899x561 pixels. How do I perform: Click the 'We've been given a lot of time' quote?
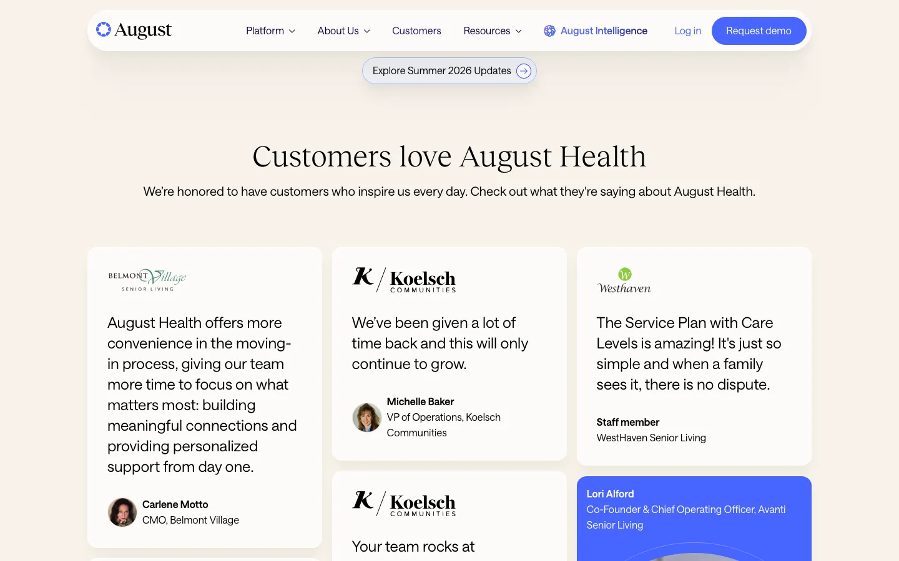click(440, 343)
